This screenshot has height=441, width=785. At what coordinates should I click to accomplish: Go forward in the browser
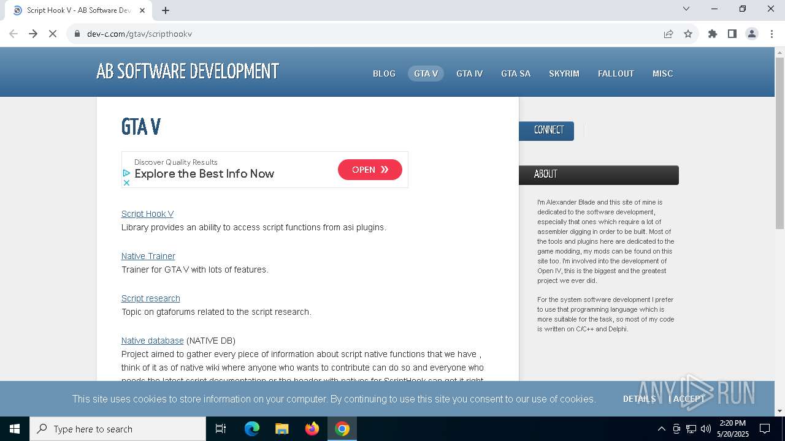pos(33,34)
